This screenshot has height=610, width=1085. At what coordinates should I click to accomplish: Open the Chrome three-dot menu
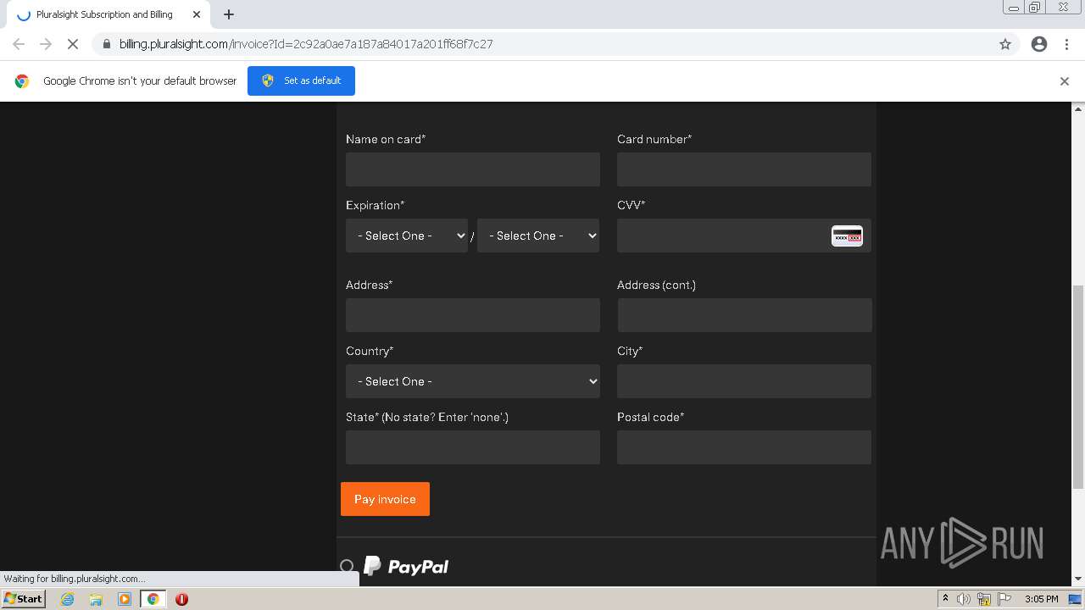click(1066, 44)
